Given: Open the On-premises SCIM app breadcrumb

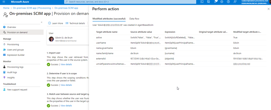Looking at the screenshot, I should tap(66, 8).
